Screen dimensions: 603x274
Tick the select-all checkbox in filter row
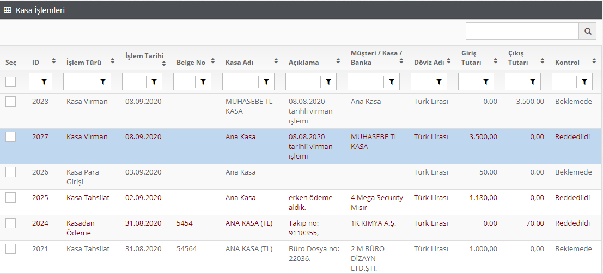point(11,82)
